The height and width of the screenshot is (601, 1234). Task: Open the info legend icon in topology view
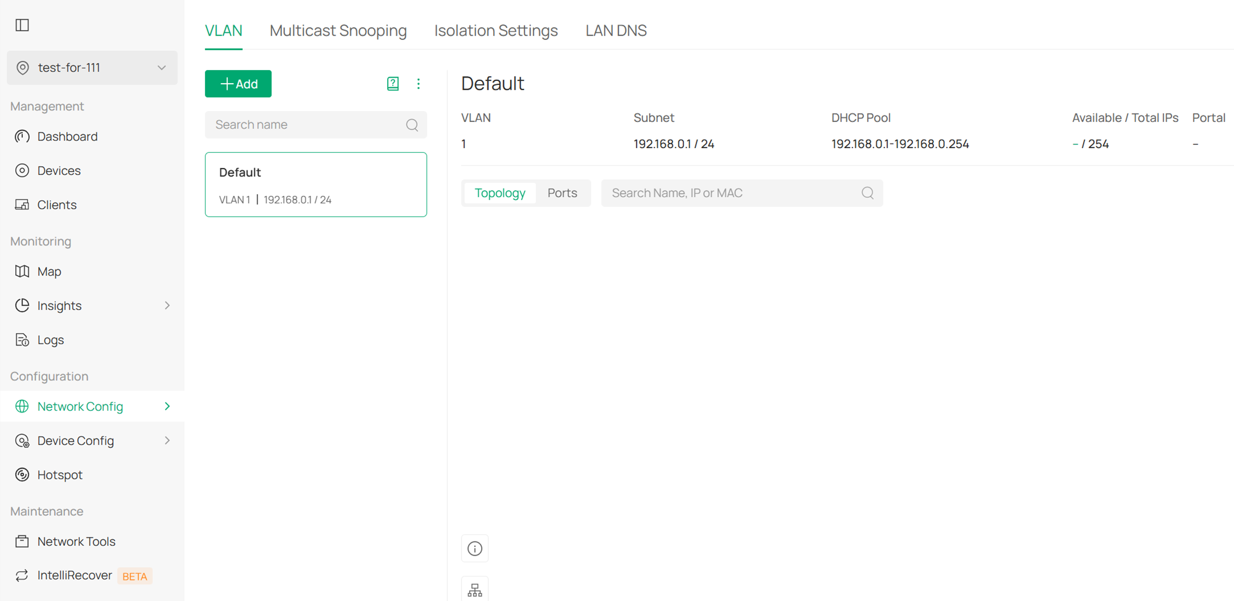click(x=475, y=548)
